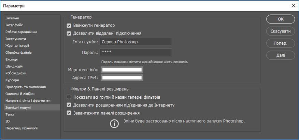Screen dimensions: 299x140
Task: Open the Інструменти preferences section
Action: point(15,39)
